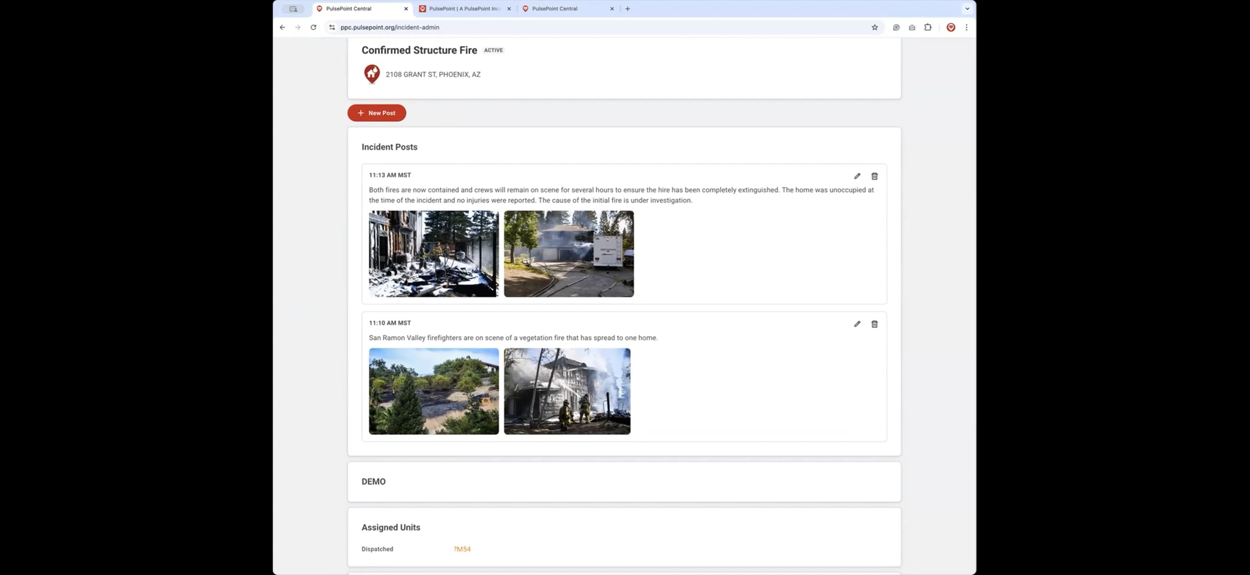This screenshot has width=1250, height=575.
Task: Bookmark this page with star icon
Action: click(874, 27)
